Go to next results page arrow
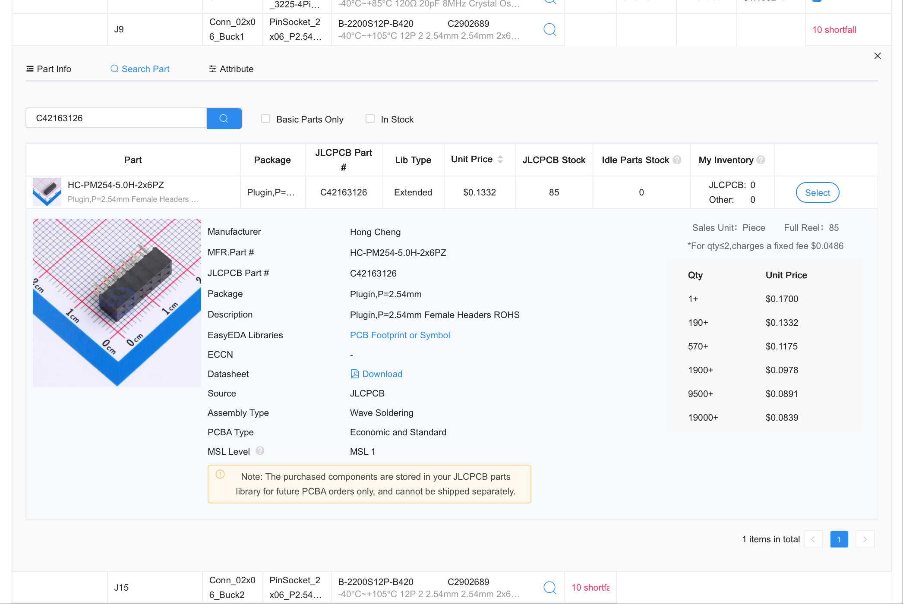The height and width of the screenshot is (604, 903). (865, 539)
